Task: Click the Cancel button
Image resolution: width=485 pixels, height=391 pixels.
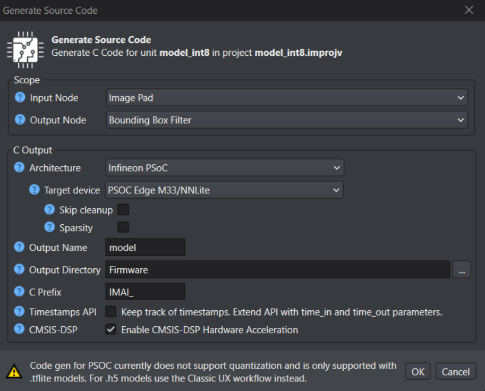Action: [456, 371]
